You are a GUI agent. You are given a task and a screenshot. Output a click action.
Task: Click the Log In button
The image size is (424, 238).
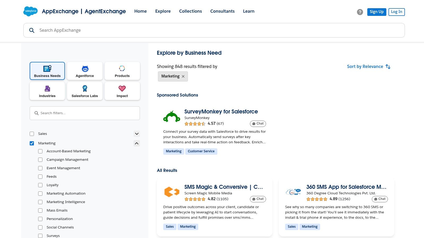(396, 12)
